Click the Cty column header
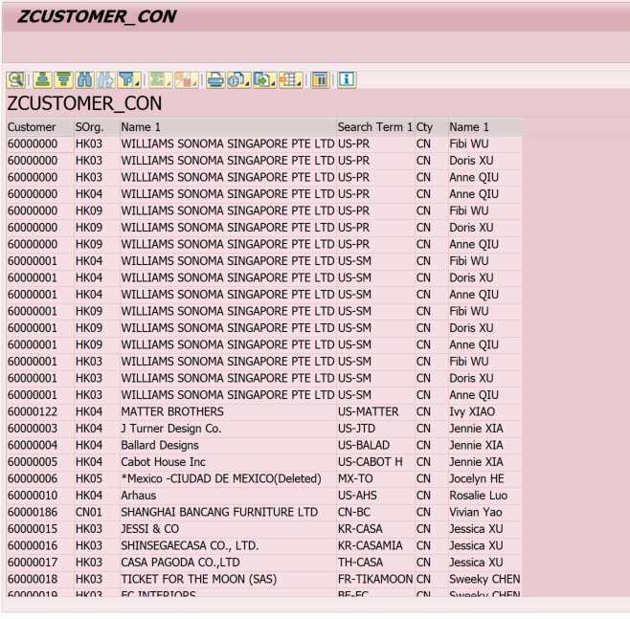Image resolution: width=630 pixels, height=619 pixels. pyautogui.click(x=424, y=127)
